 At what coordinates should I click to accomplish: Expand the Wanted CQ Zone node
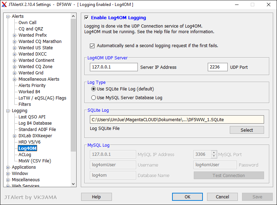[14, 67]
